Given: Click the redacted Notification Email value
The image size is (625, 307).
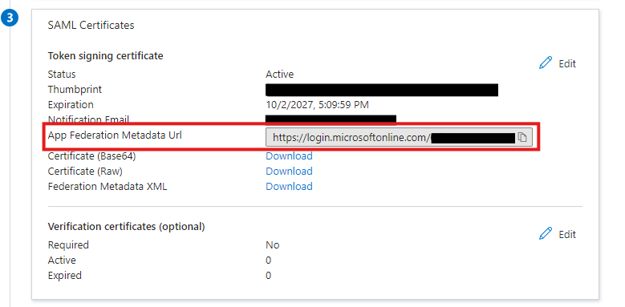Looking at the screenshot, I should pyautogui.click(x=331, y=119).
